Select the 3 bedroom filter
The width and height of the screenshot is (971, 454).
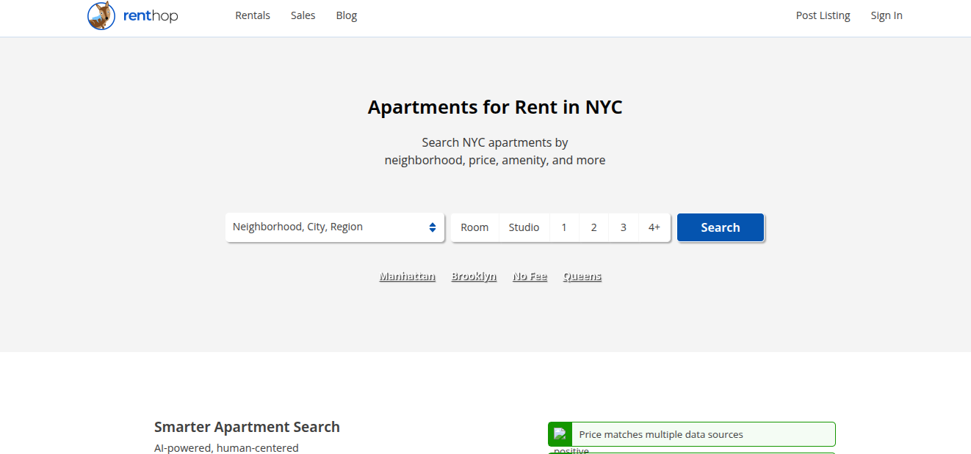[624, 227]
